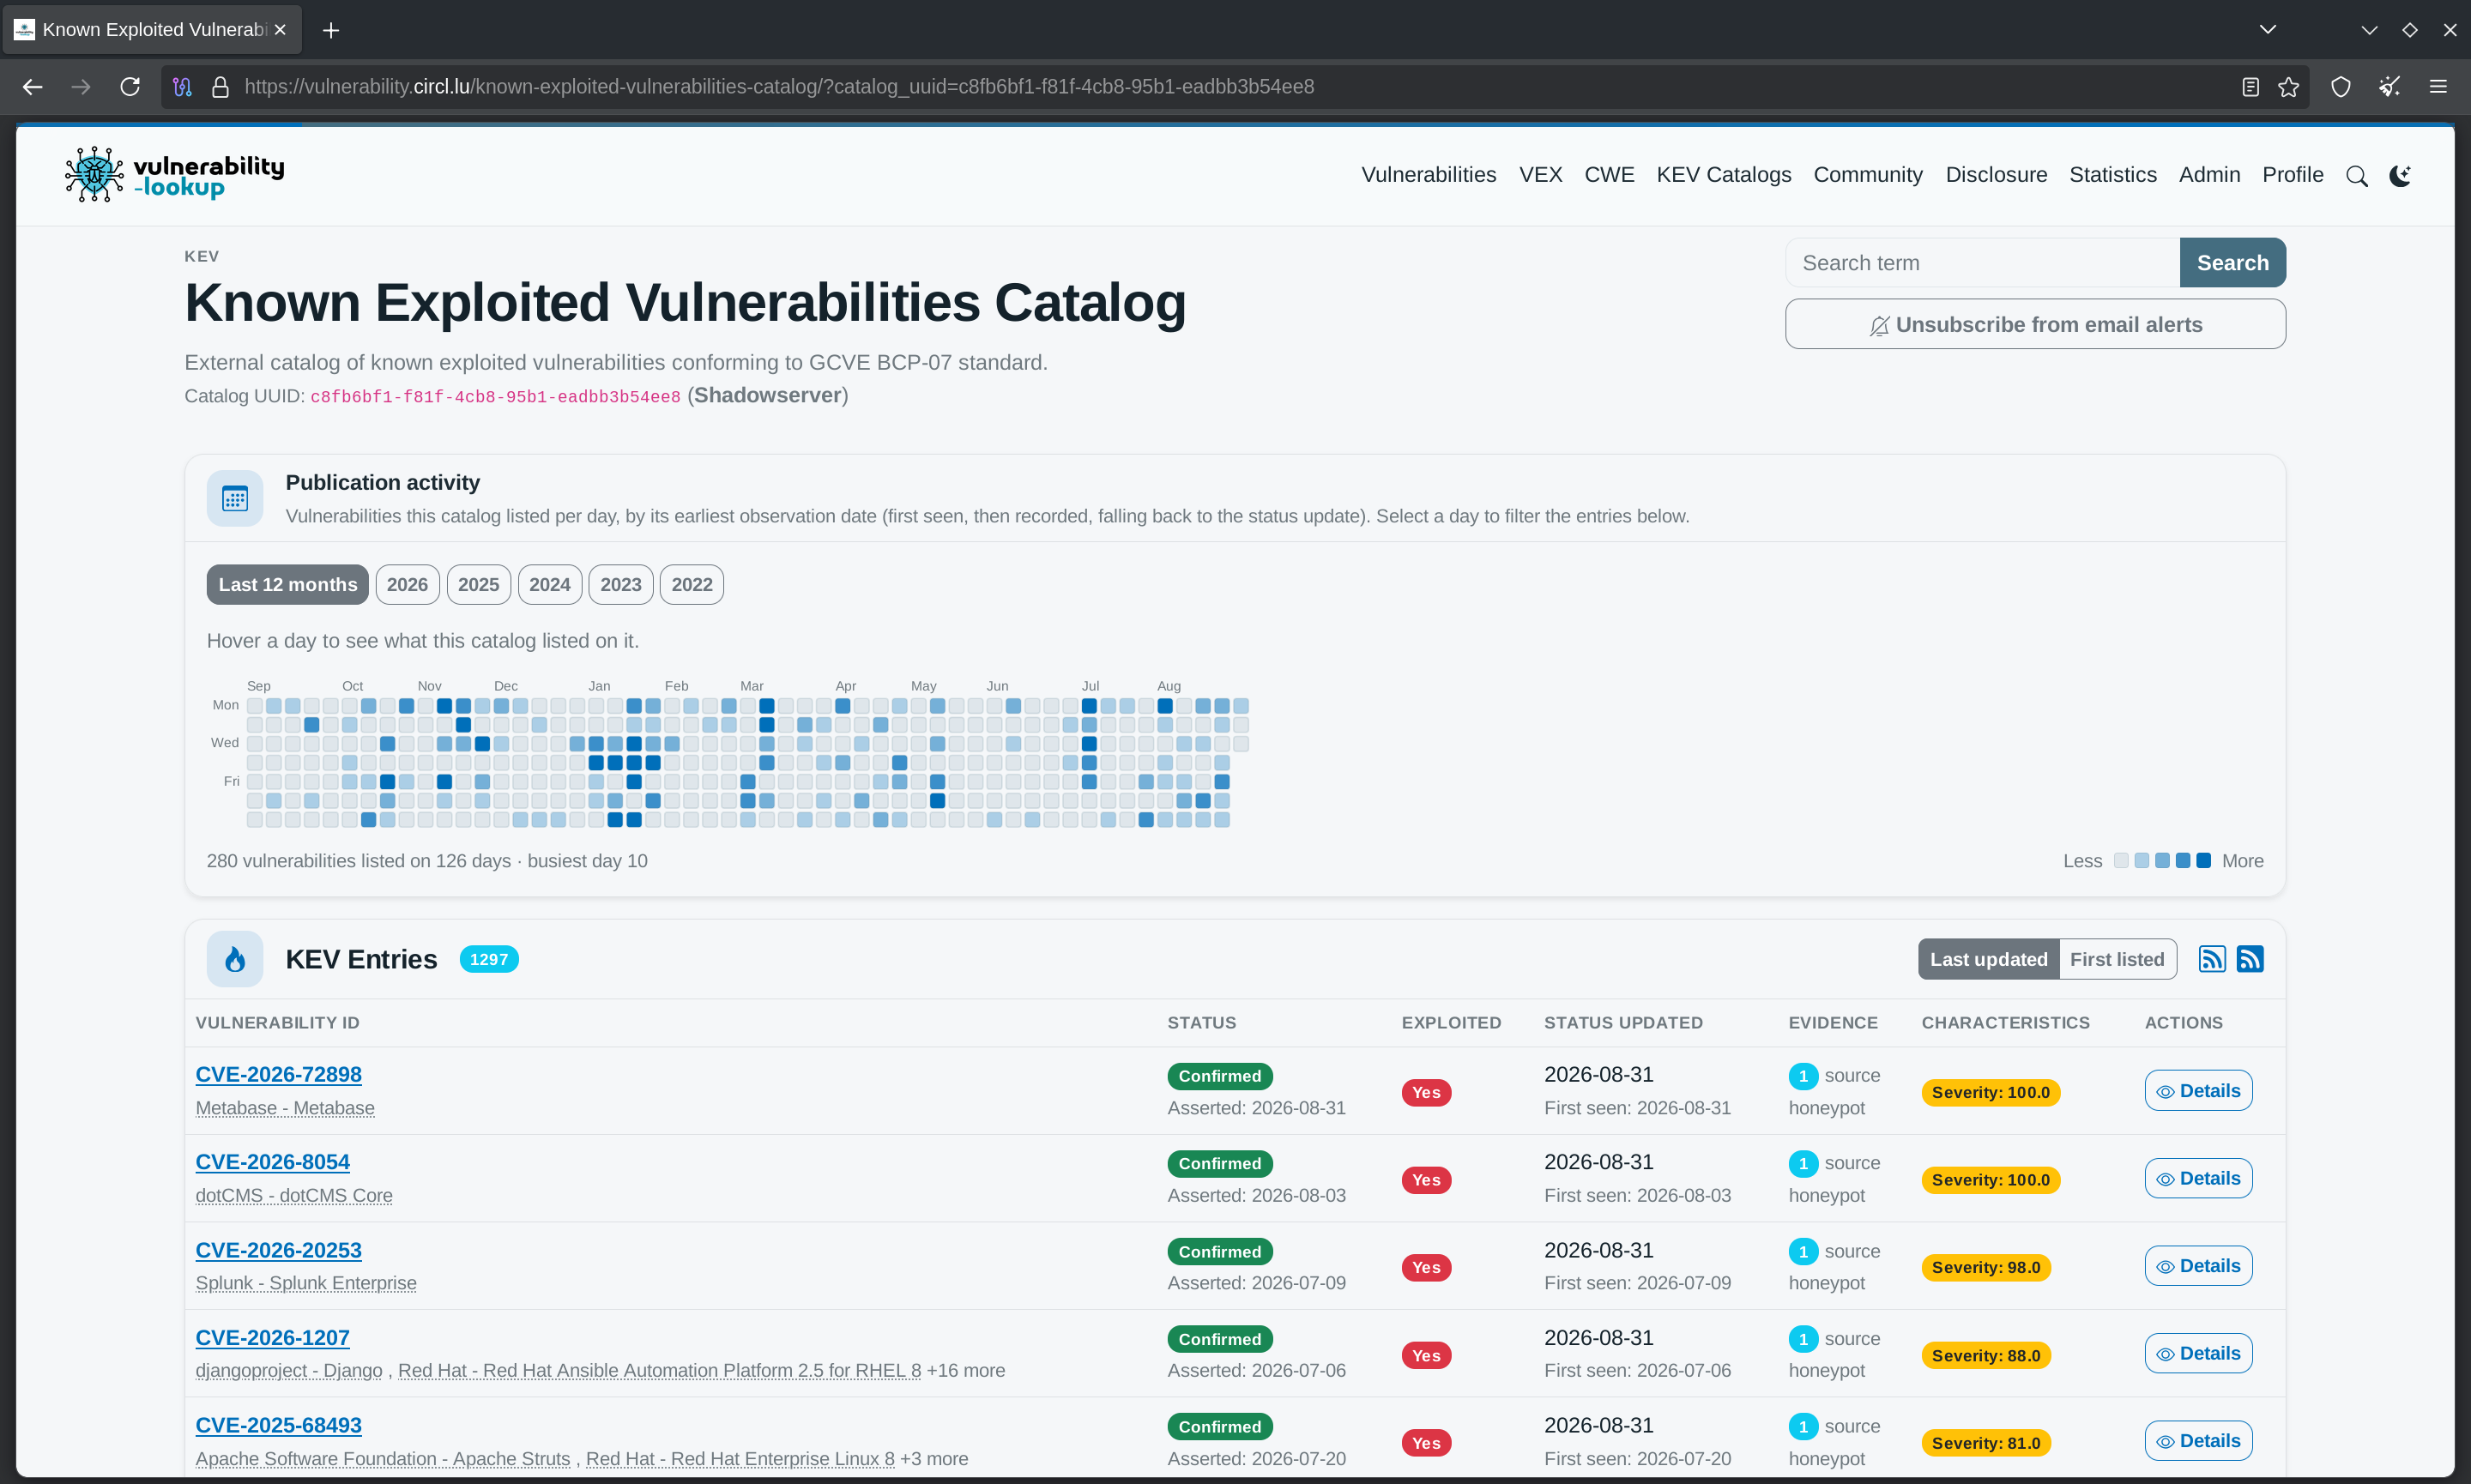Image resolution: width=2471 pixels, height=1484 pixels.
Task: Click the Search button
Action: [2232, 263]
